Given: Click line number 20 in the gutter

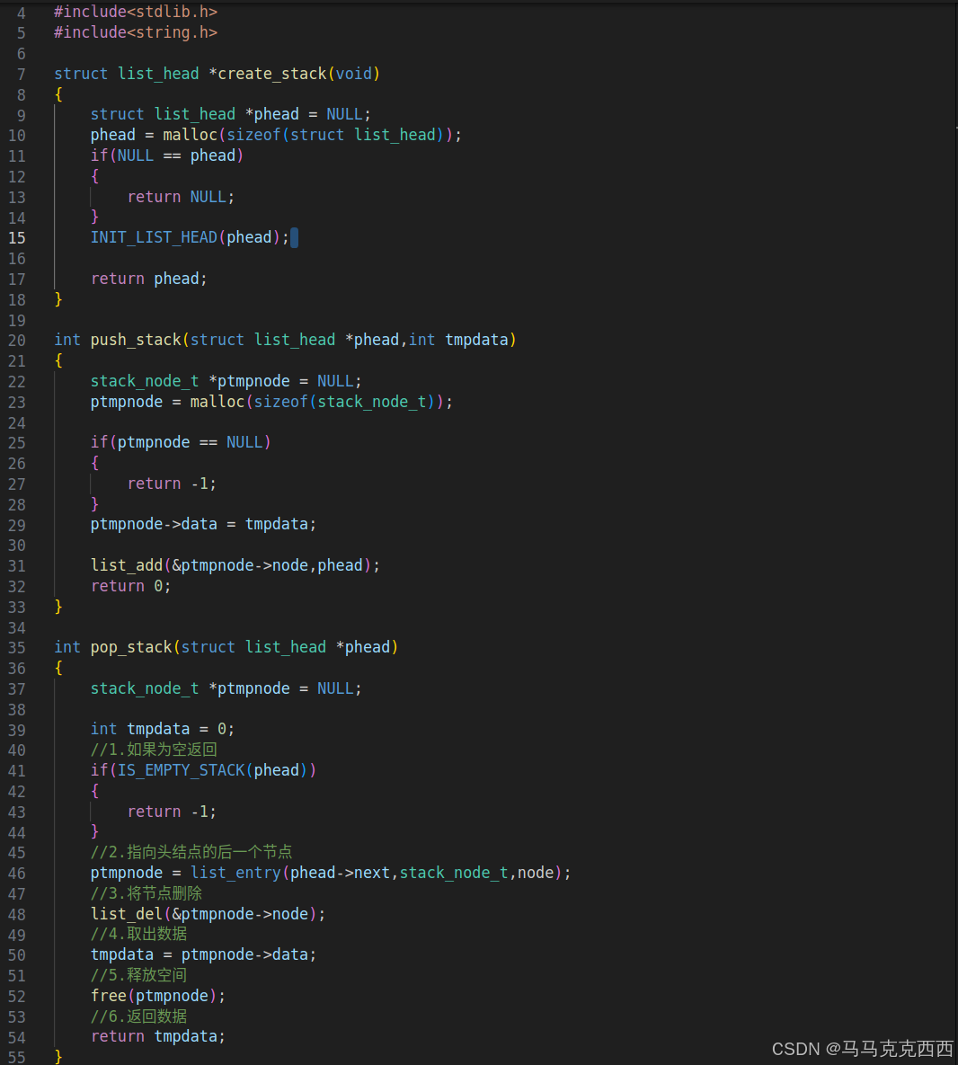Looking at the screenshot, I should coord(17,341).
